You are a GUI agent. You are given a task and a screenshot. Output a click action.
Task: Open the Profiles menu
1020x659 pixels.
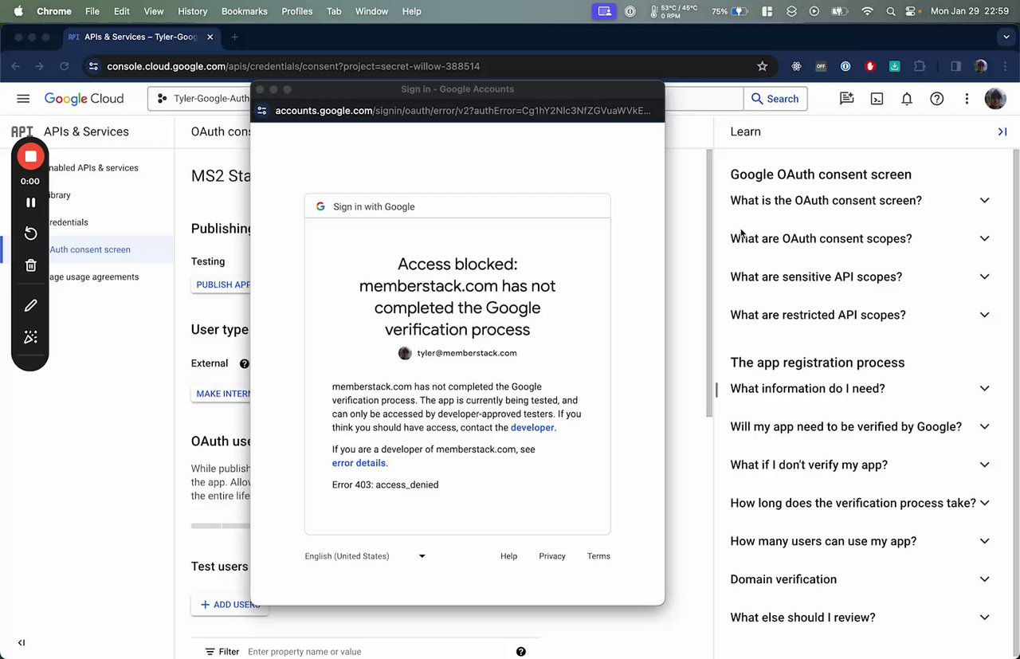(296, 11)
